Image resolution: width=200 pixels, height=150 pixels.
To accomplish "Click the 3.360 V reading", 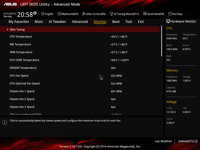I will 170,123.
